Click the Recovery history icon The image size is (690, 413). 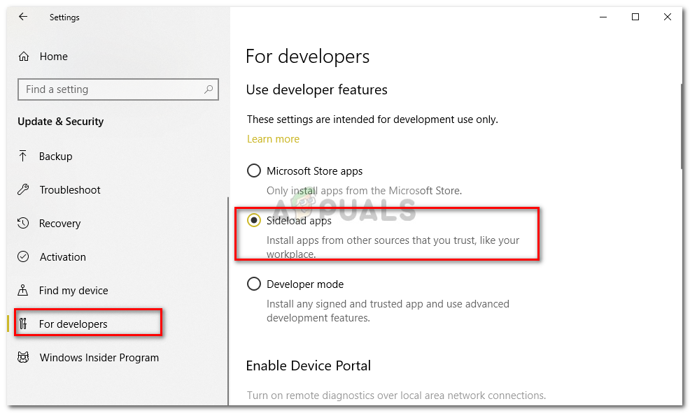click(23, 224)
